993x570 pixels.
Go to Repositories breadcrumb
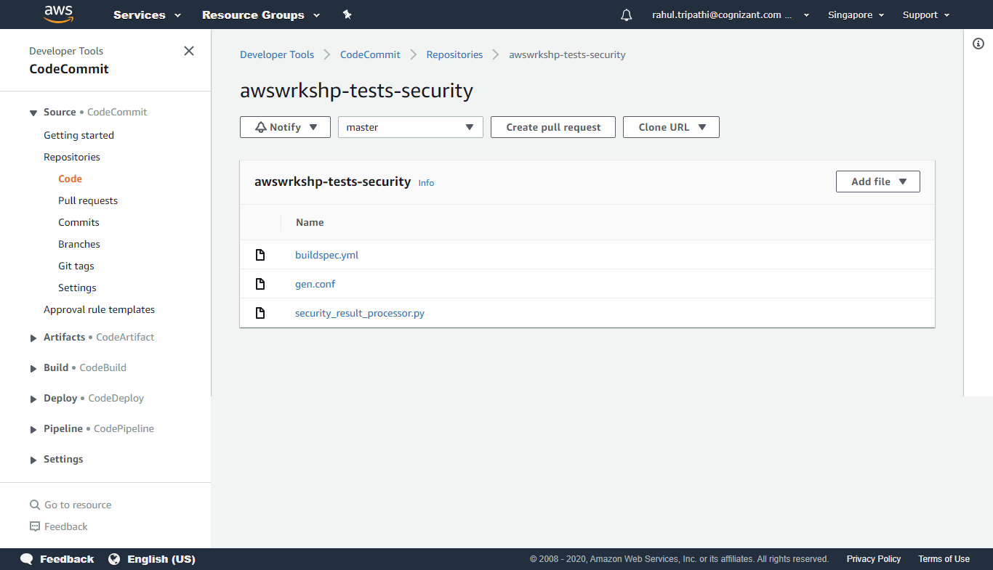tap(454, 54)
